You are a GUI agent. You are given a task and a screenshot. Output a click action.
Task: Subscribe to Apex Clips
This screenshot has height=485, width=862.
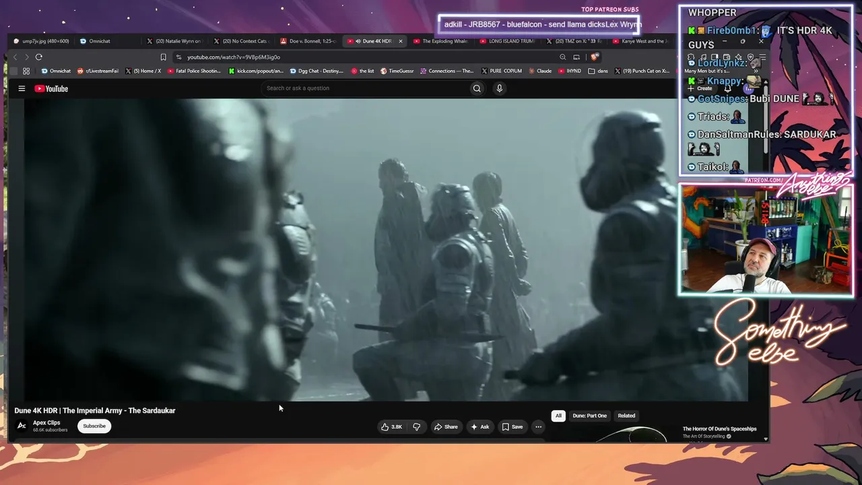pos(94,426)
